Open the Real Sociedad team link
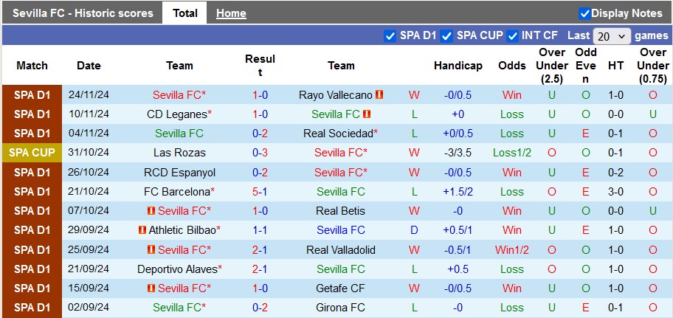Image resolution: width=673 pixels, height=318 pixels. (338, 134)
